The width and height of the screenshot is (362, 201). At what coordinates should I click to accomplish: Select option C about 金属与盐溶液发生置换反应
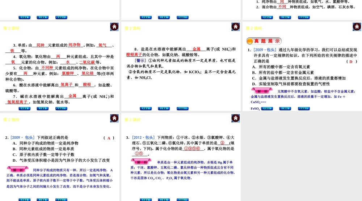click(299, 78)
